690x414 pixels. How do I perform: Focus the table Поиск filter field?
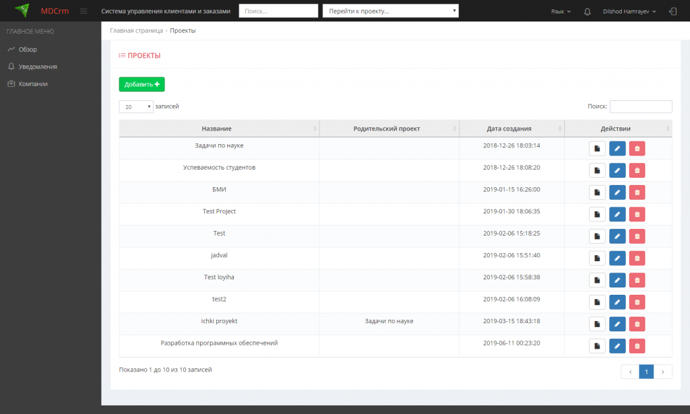641,106
